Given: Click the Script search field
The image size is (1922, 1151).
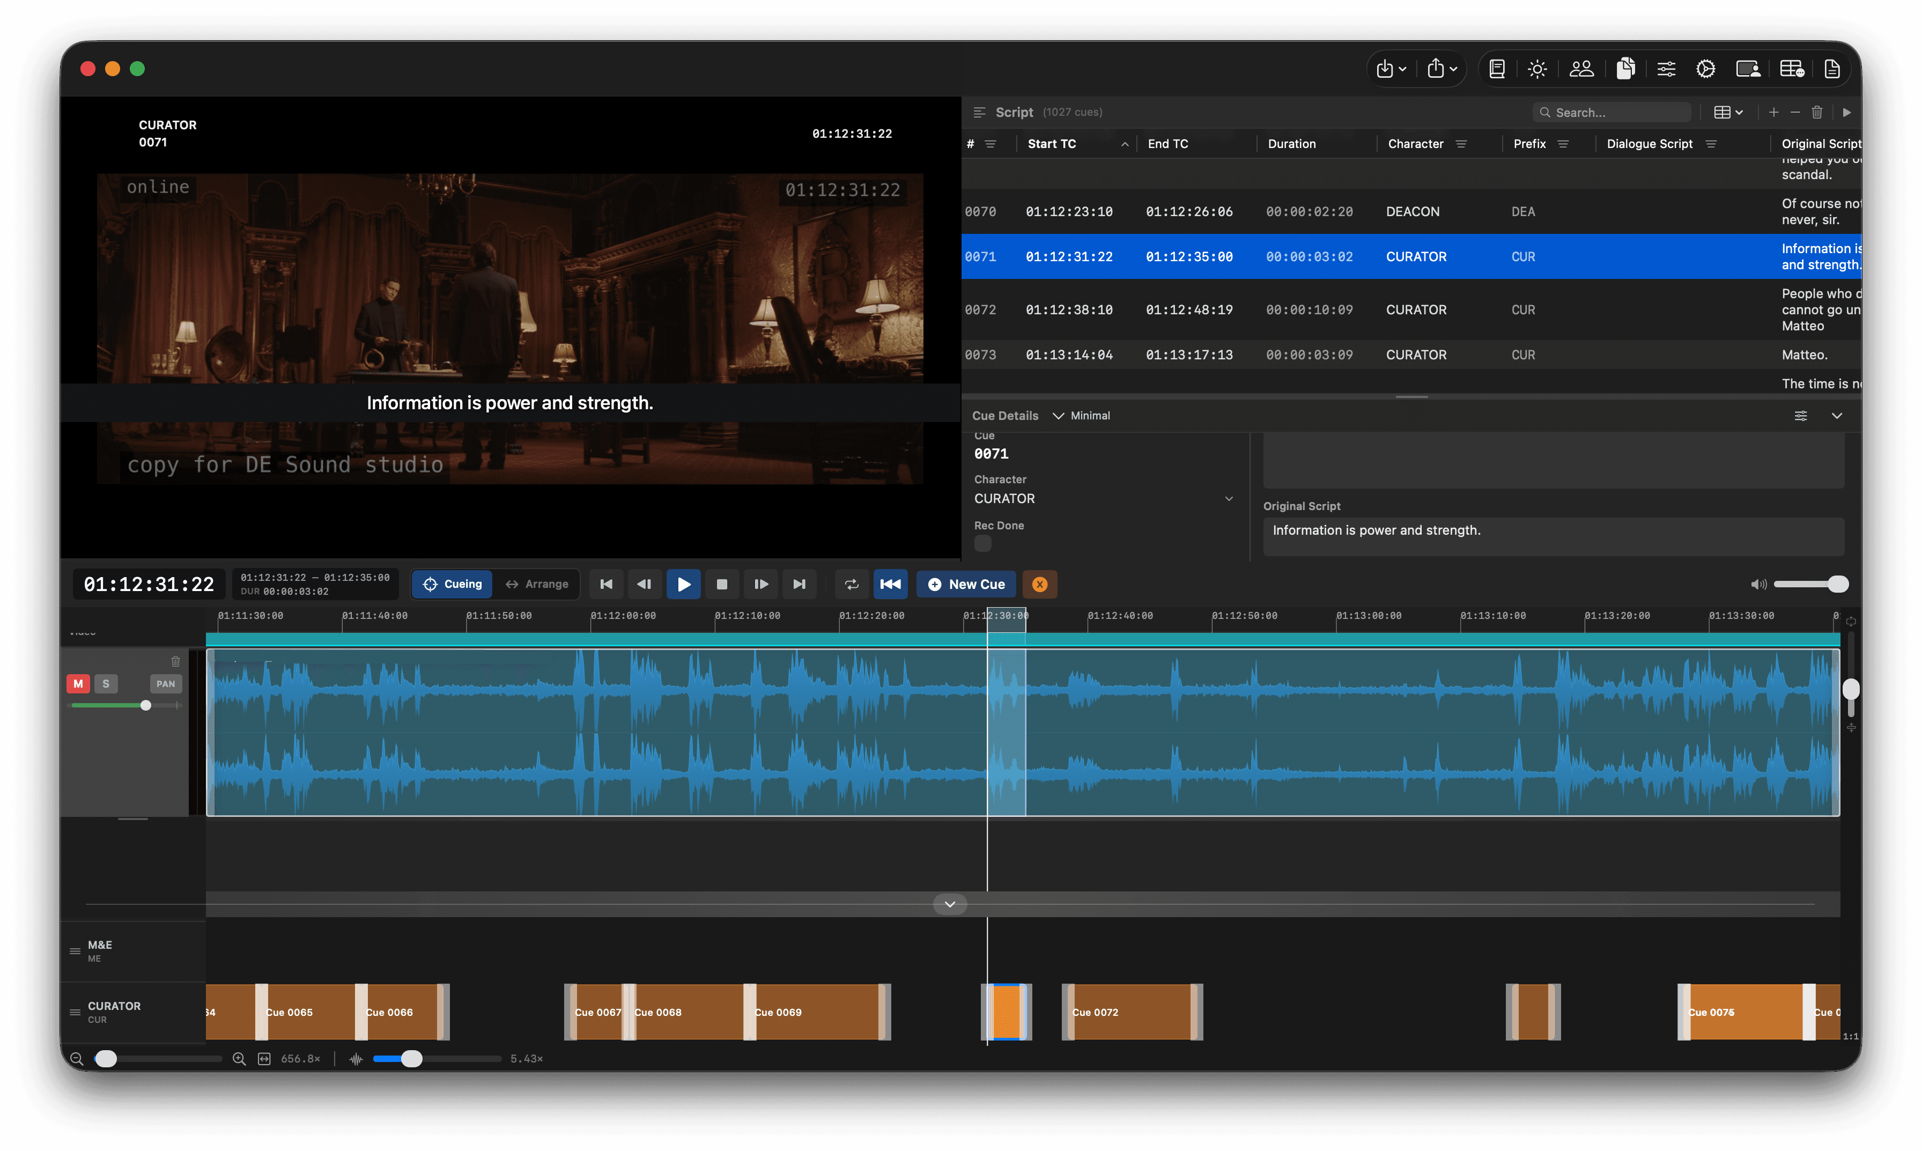Looking at the screenshot, I should [x=1611, y=113].
